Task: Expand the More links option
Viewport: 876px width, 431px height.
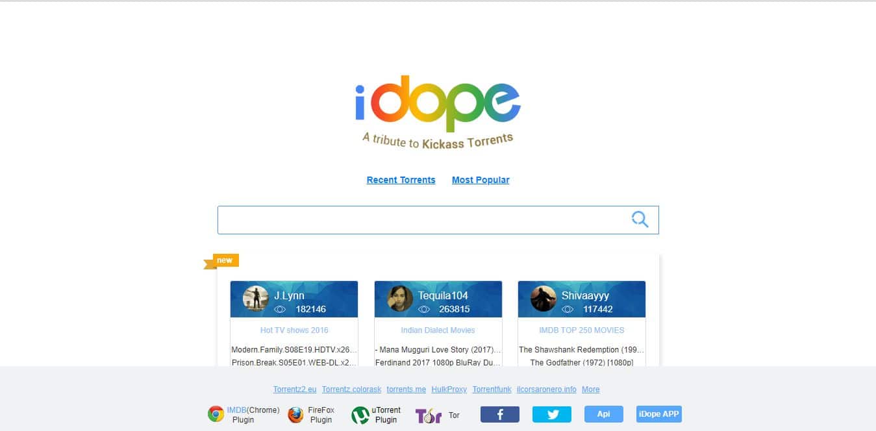Action: coord(591,389)
